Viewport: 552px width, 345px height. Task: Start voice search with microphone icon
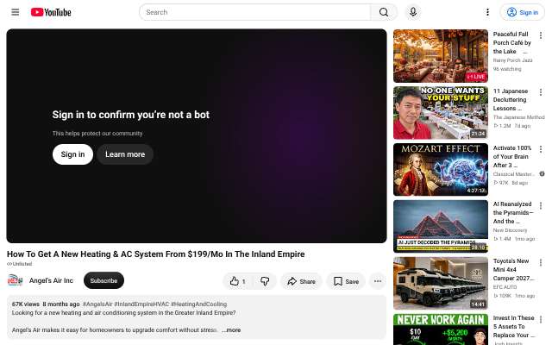(x=413, y=12)
